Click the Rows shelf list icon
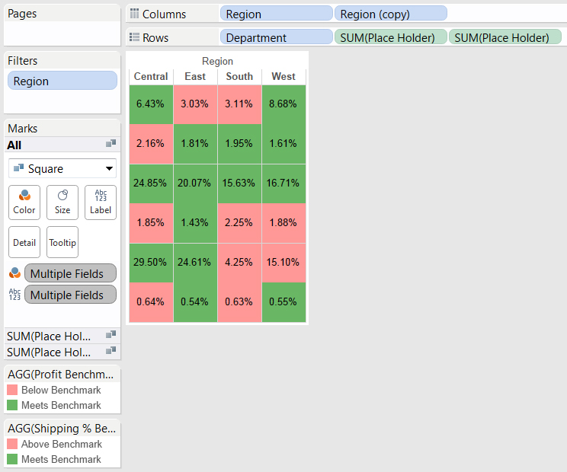This screenshot has width=567, height=472. pos(134,37)
